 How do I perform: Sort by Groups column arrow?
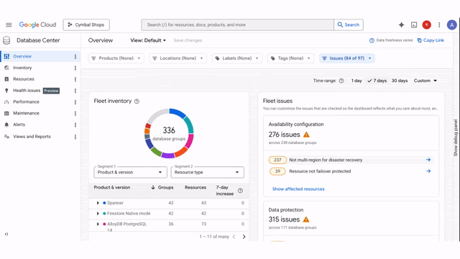pos(153,187)
